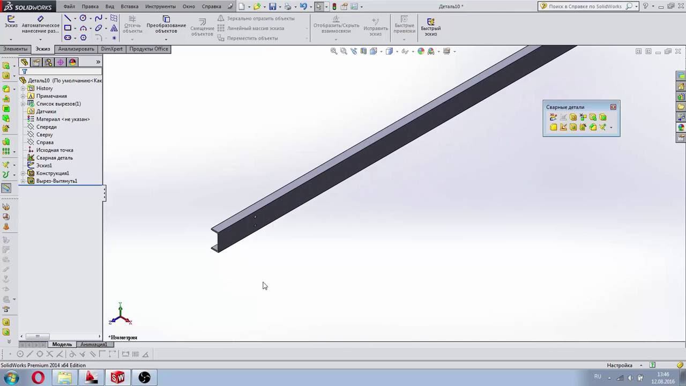
Task: Expand the Вырез-Вытянуть1 tree node
Action: 23,181
